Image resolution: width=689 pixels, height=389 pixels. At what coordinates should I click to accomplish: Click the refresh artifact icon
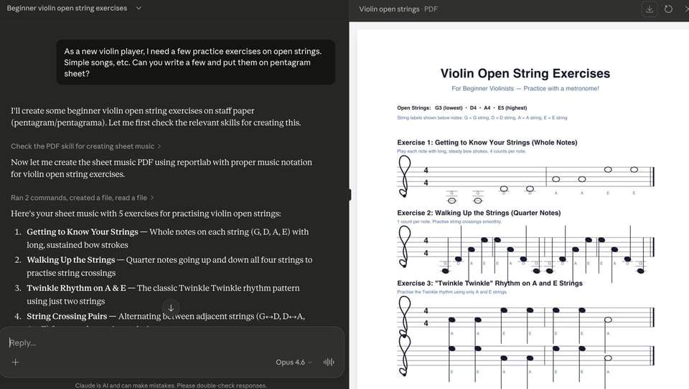668,9
